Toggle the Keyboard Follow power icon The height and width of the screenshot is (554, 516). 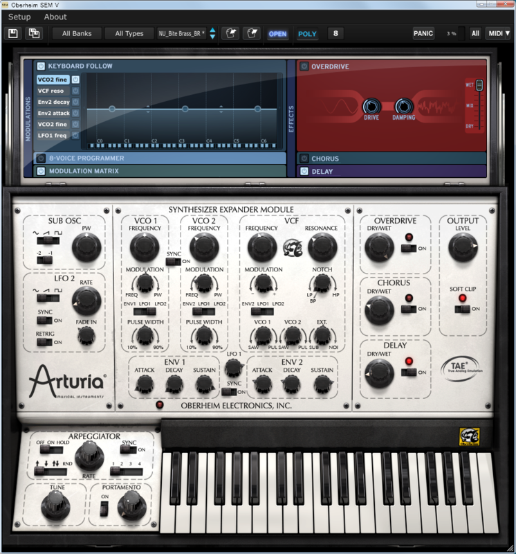point(41,66)
